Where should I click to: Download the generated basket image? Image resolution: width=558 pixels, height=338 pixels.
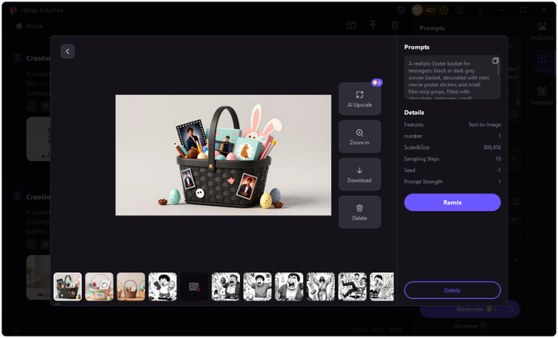click(359, 174)
